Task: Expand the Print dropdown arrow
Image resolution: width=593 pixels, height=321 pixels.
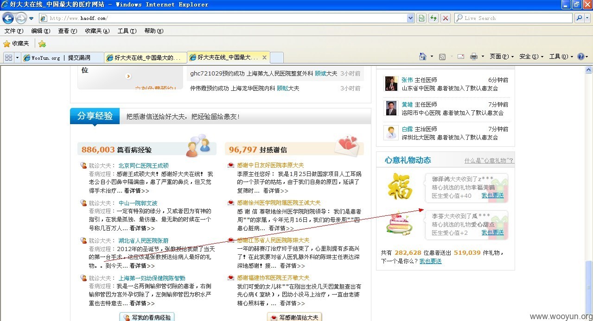Action: click(x=483, y=57)
